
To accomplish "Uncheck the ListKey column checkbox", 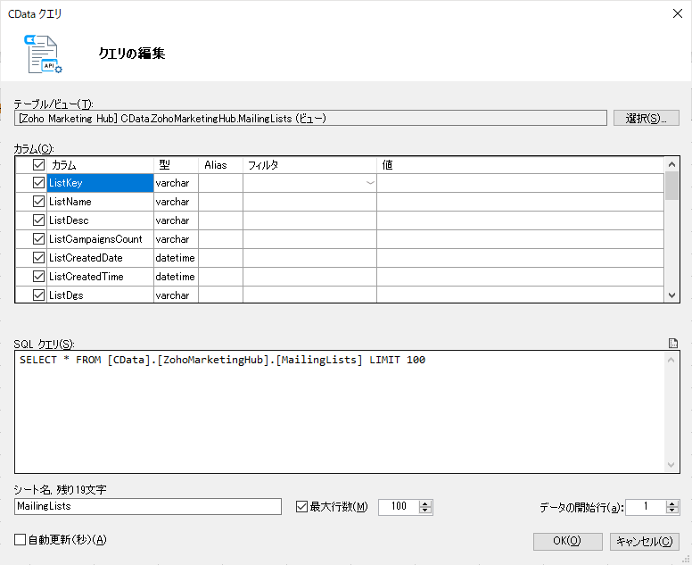I will pos(39,183).
